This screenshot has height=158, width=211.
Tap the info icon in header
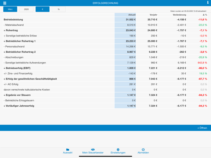(208, 3)
